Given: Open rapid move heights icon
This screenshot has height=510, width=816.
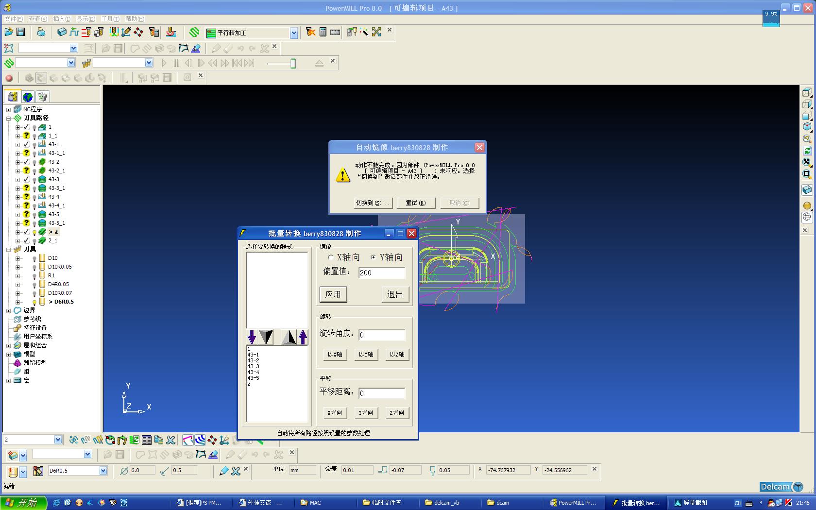Looking at the screenshot, I should [x=86, y=32].
